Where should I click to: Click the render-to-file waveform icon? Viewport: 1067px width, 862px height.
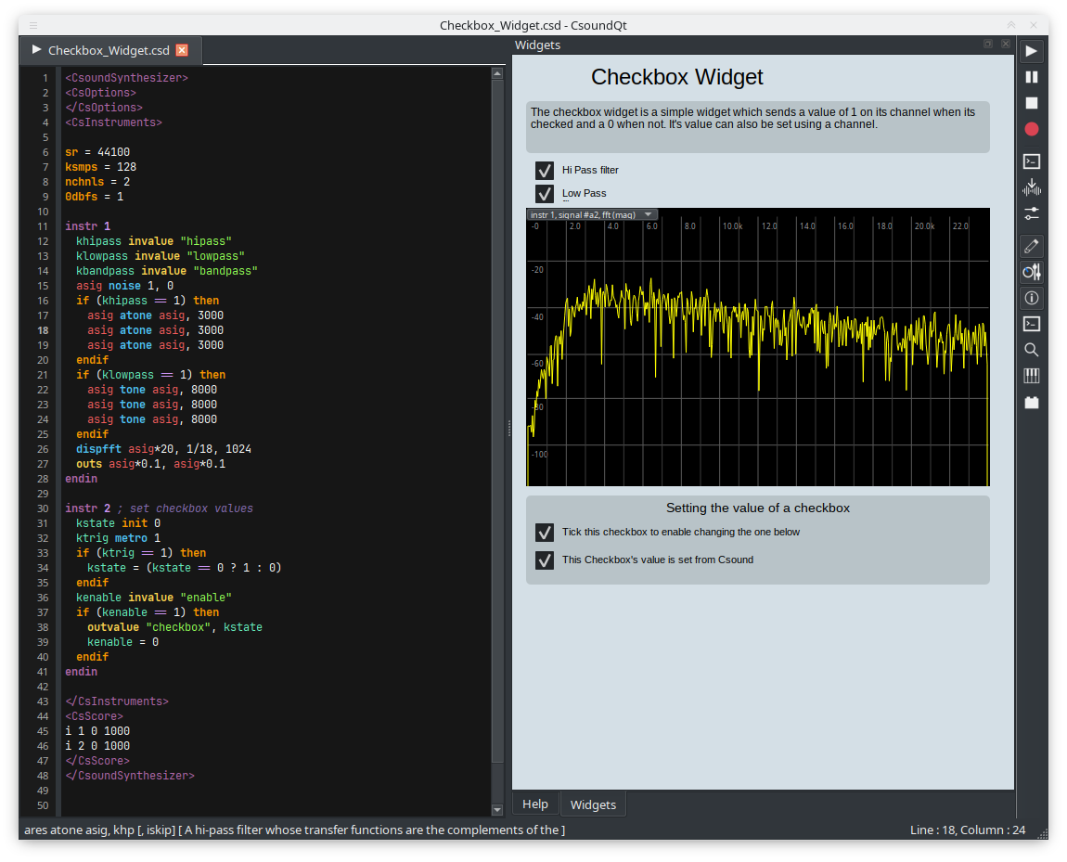[x=1031, y=187]
